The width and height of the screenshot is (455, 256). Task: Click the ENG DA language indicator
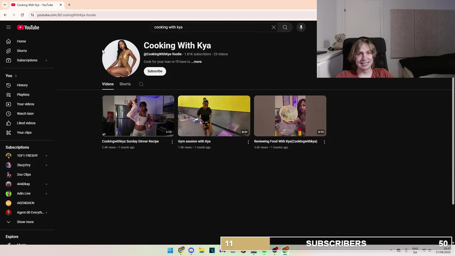[415, 250]
